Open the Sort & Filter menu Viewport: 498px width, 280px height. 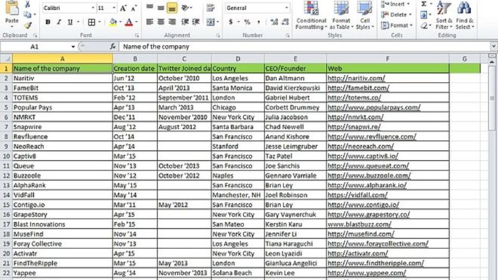(x=444, y=15)
